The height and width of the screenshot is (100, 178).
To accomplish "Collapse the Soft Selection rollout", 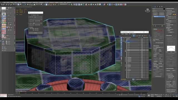I will pos(169,36).
